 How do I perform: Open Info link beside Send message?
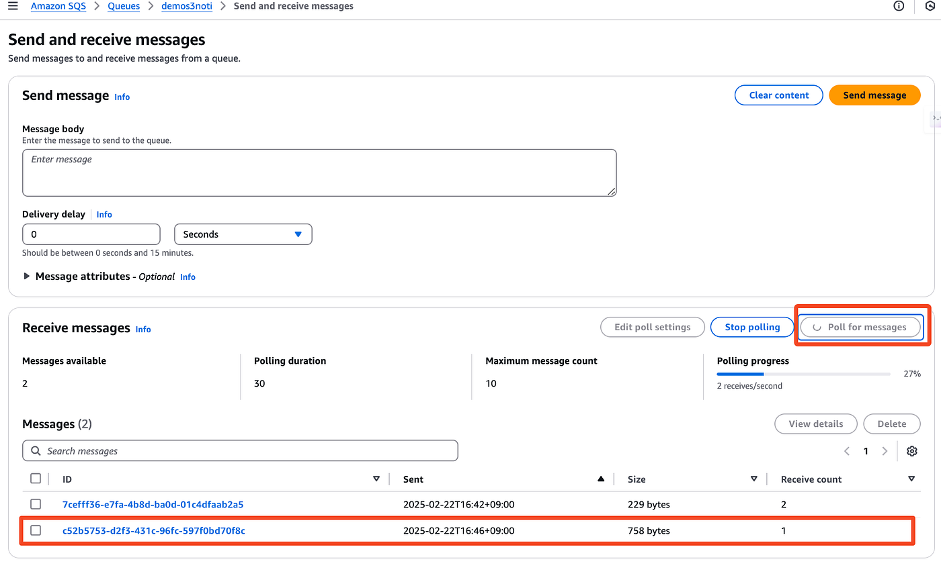coord(122,97)
